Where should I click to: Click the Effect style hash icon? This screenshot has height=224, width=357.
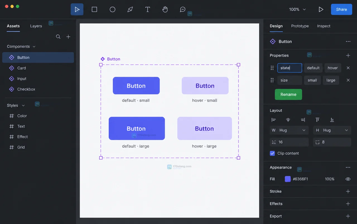click(11, 137)
